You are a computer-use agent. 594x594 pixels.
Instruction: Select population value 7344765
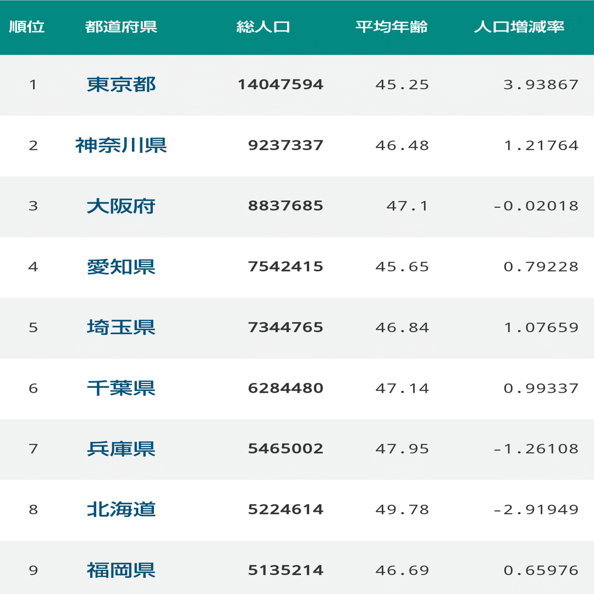tap(286, 327)
